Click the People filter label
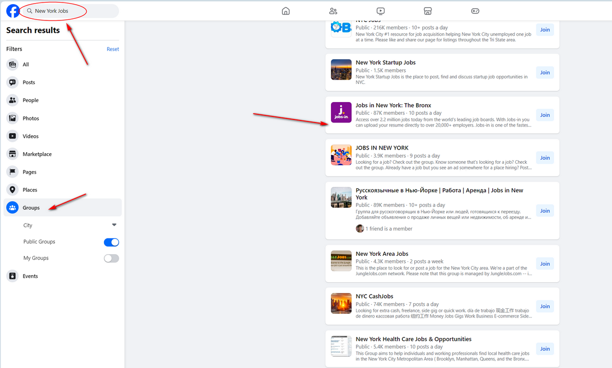The image size is (612, 368). pyautogui.click(x=31, y=101)
